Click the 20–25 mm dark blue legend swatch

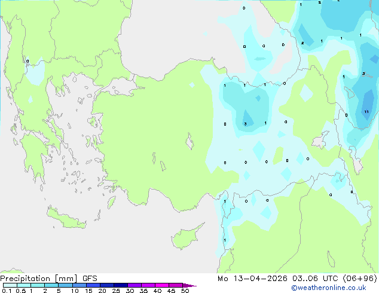pyautogui.click(x=107, y=285)
